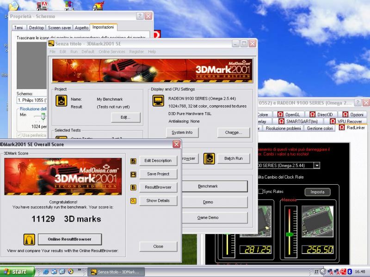The width and height of the screenshot is (370, 277).
Task: Open the Radeon 9100 Series device dropdown
Action: click(x=317, y=165)
